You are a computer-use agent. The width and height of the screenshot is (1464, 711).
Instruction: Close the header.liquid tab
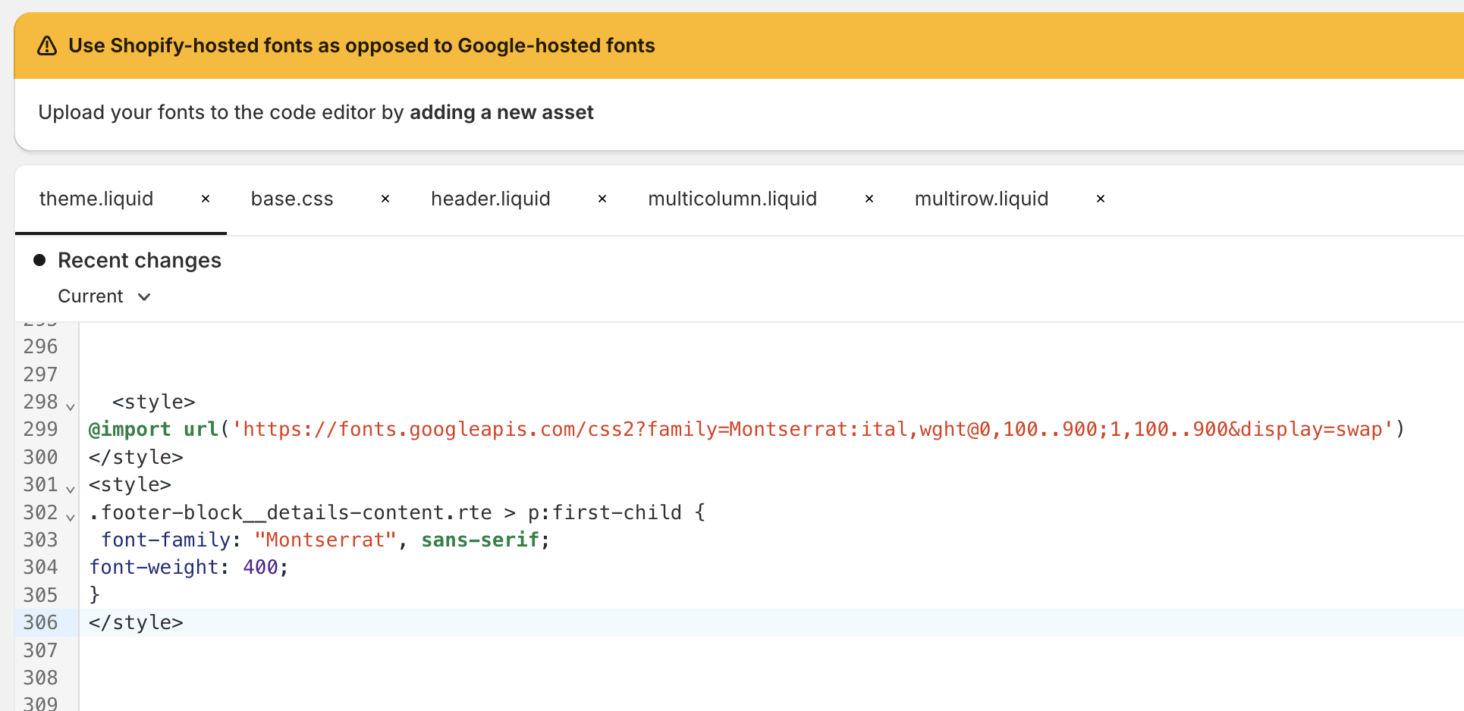(602, 199)
